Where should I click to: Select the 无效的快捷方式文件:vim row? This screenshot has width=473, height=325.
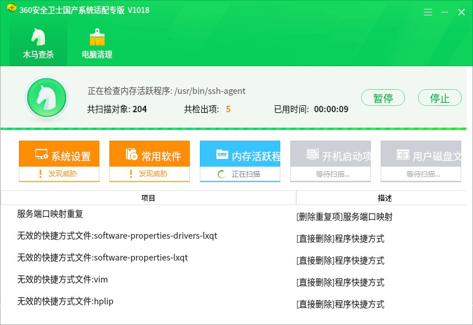[234, 279]
